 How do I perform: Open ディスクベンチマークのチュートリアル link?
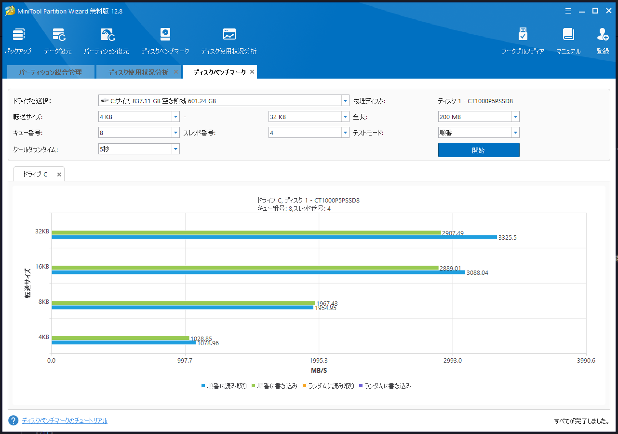pyautogui.click(x=65, y=420)
